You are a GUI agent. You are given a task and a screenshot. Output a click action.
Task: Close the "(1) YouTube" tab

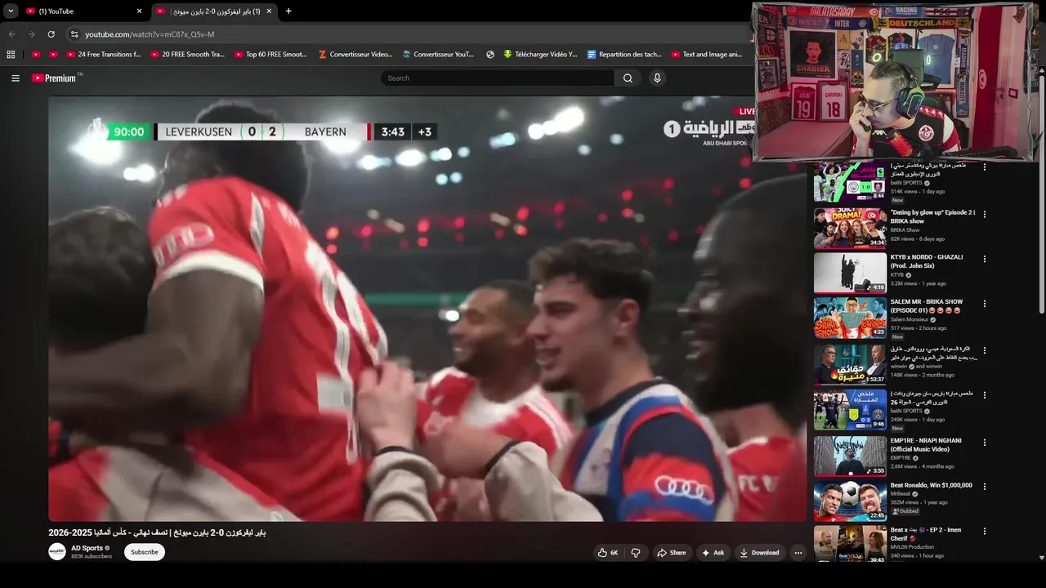139,11
